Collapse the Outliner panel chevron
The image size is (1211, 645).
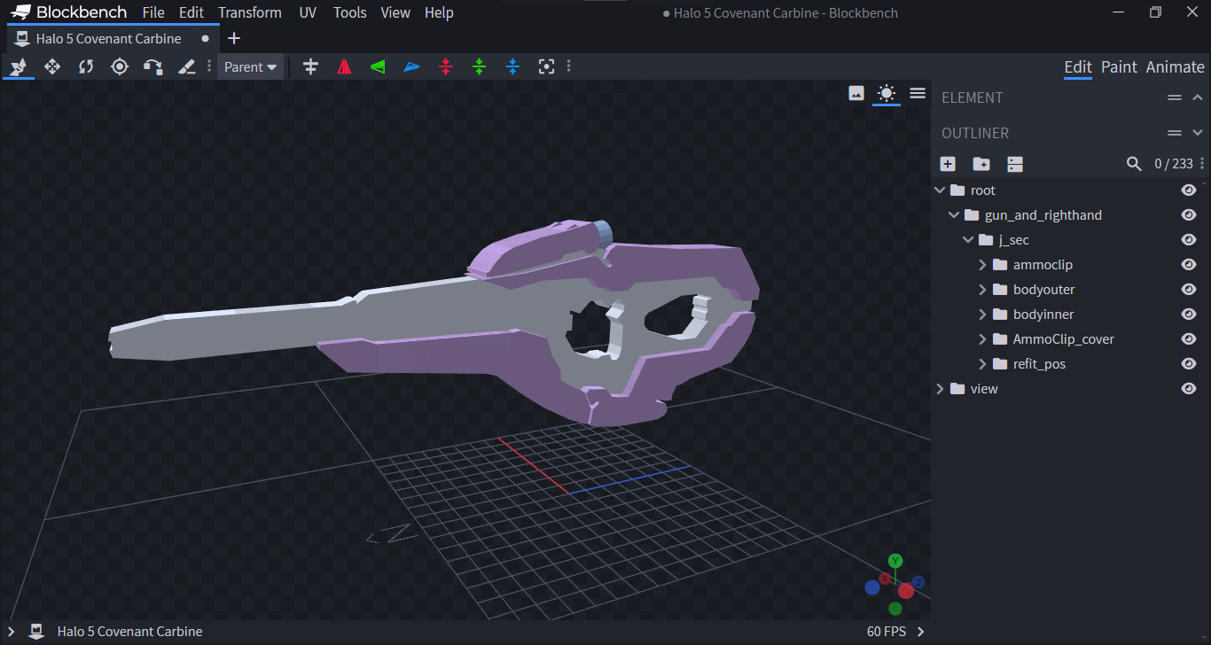pos(1198,133)
